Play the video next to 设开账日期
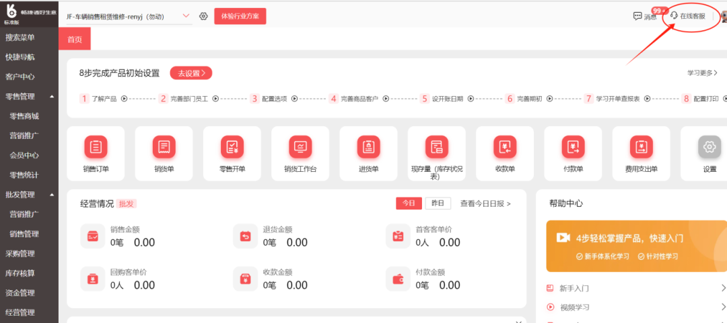Viewport: 727px width, 323px height. click(471, 99)
